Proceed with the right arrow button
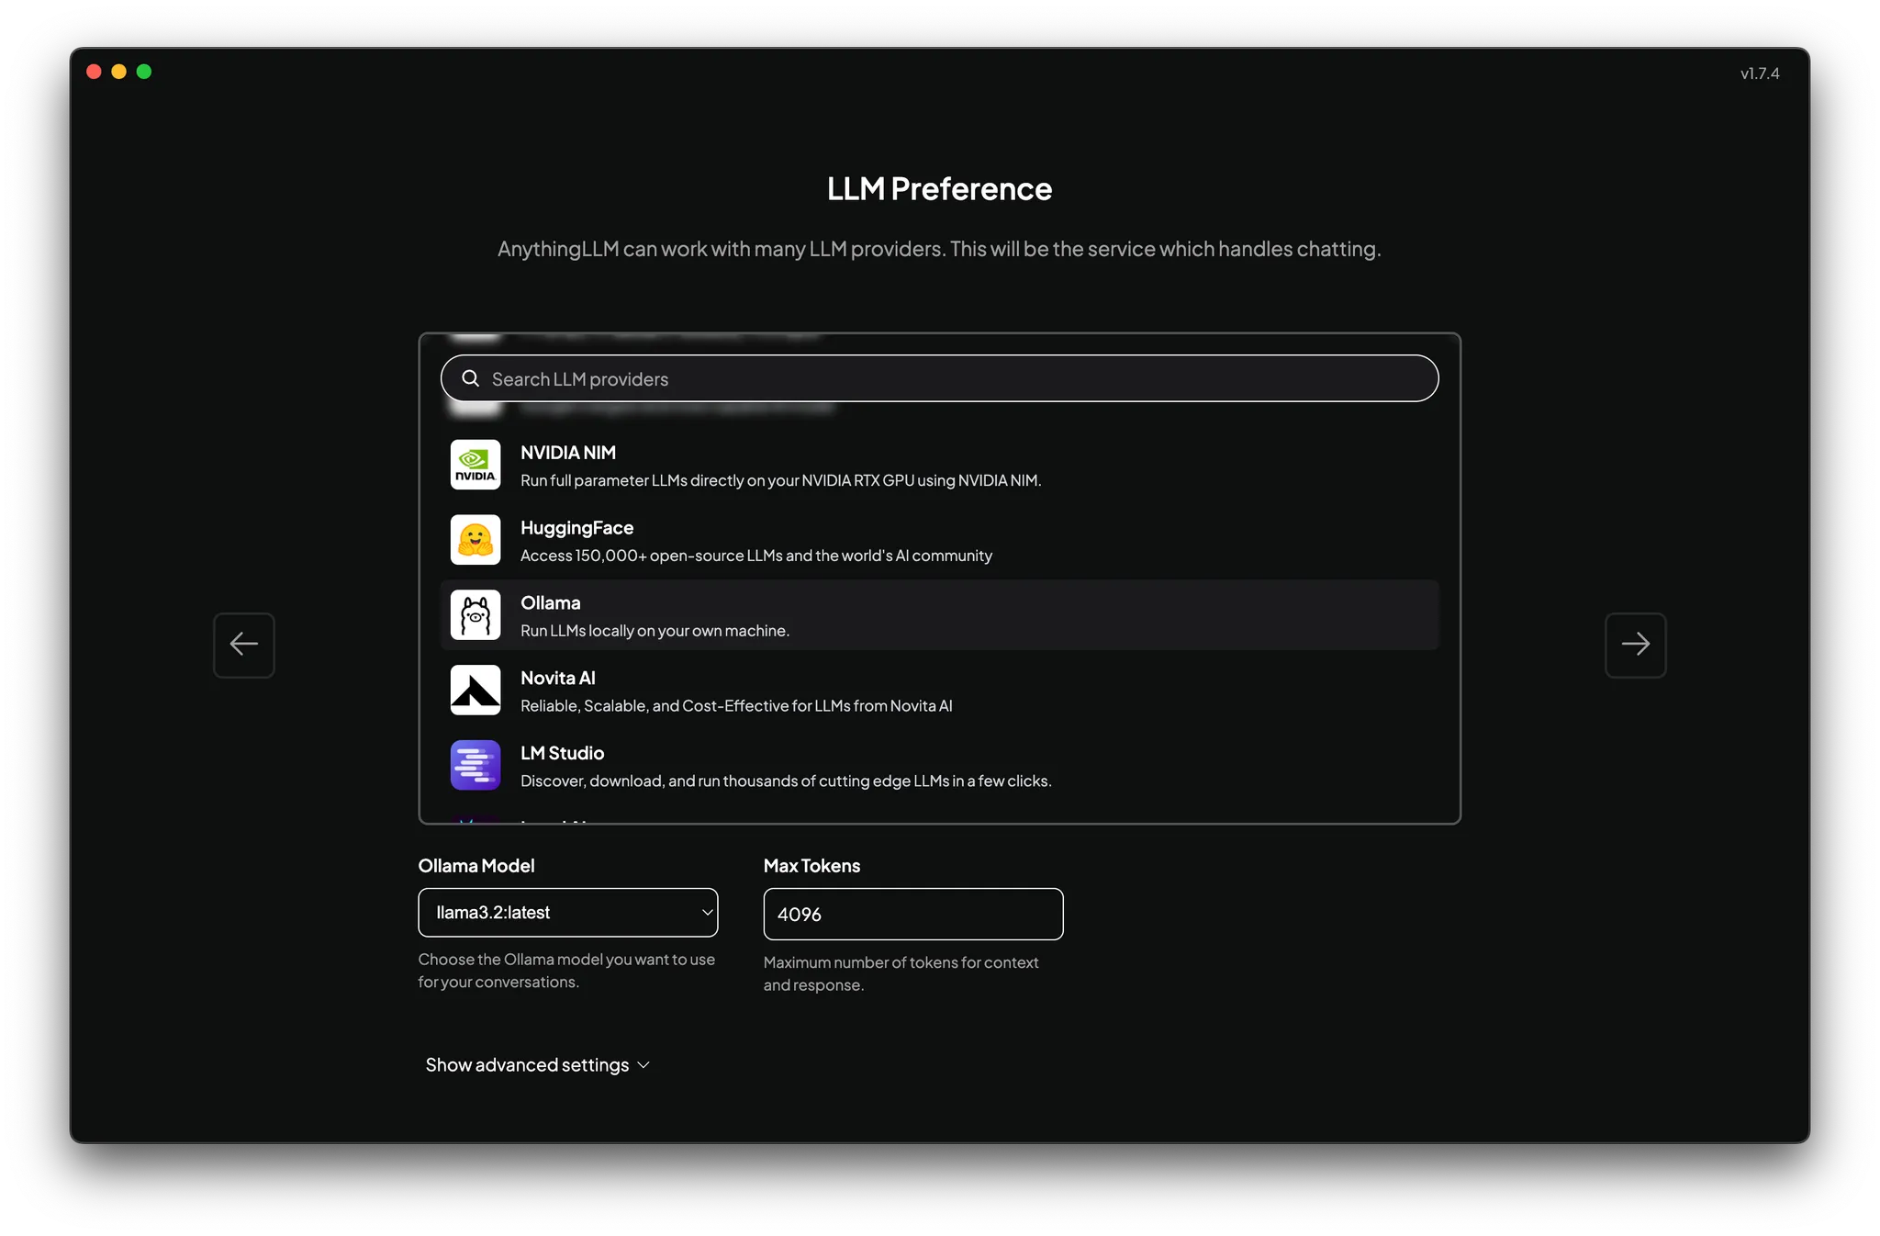1880x1236 pixels. 1635,645
